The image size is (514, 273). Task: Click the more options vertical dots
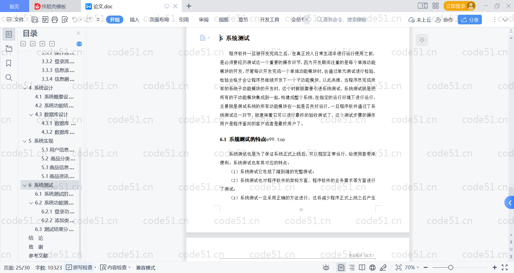[494, 20]
